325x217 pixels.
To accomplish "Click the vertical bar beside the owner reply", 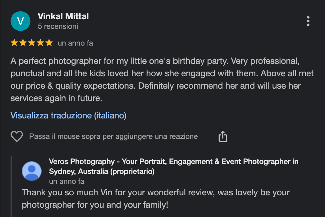I will 11,186.
